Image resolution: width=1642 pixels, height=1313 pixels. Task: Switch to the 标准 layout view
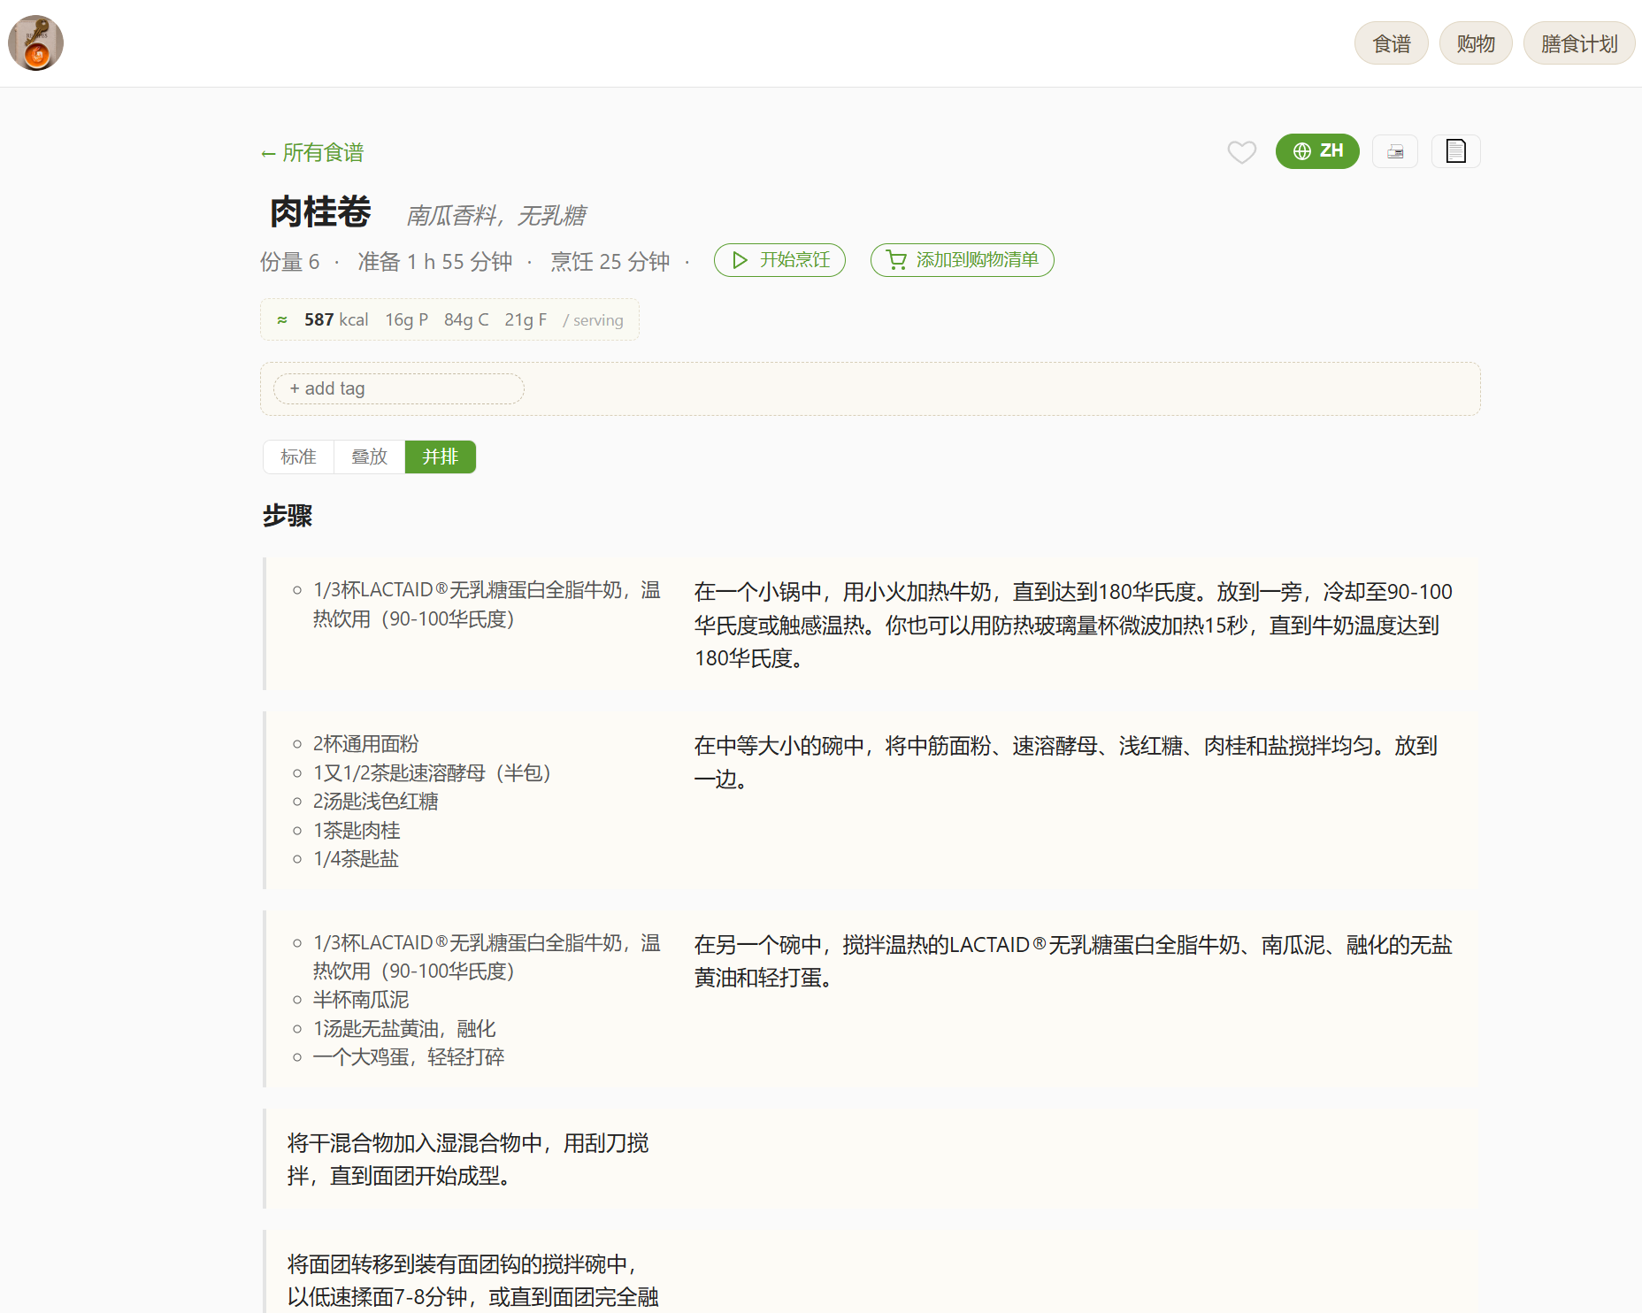coord(297,457)
